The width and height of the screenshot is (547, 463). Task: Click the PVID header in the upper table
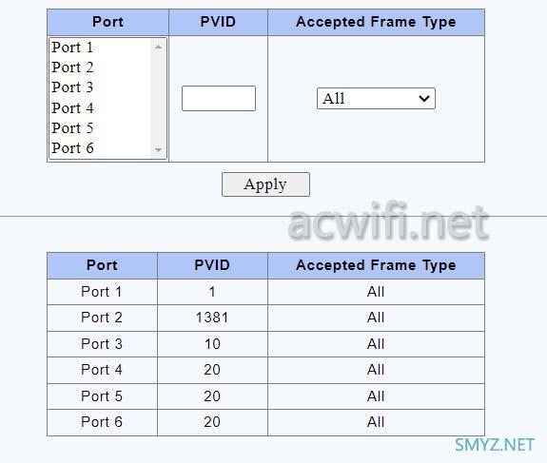pyautogui.click(x=218, y=22)
